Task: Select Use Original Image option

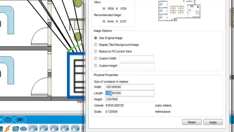Action: [96, 38]
